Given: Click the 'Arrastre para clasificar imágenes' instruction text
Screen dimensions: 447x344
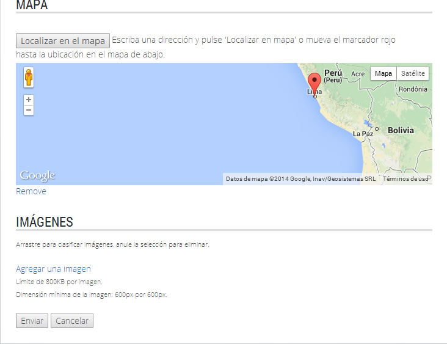Looking at the screenshot, I should (112, 244).
